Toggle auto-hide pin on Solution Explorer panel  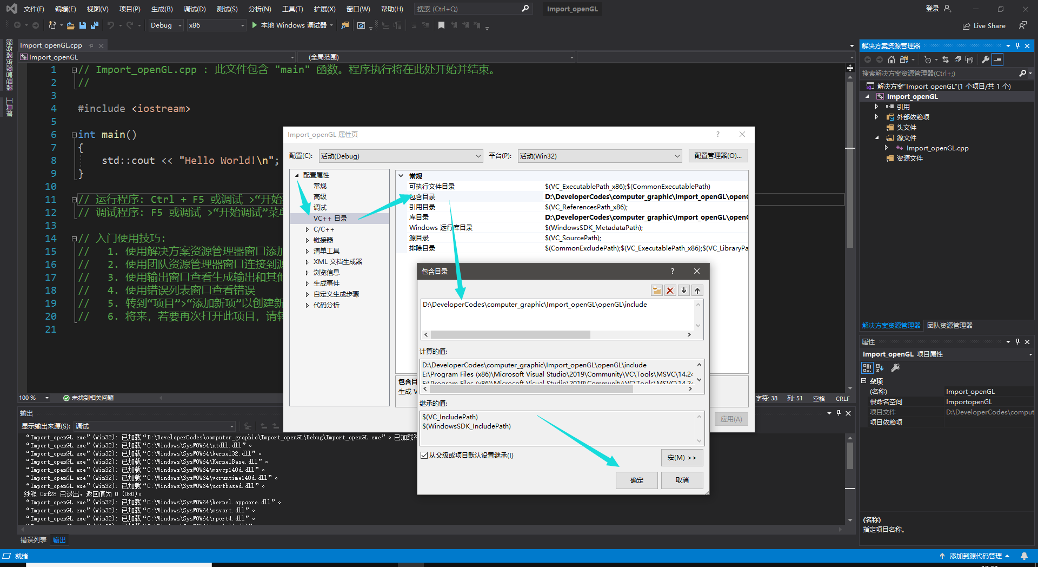[x=1017, y=45]
